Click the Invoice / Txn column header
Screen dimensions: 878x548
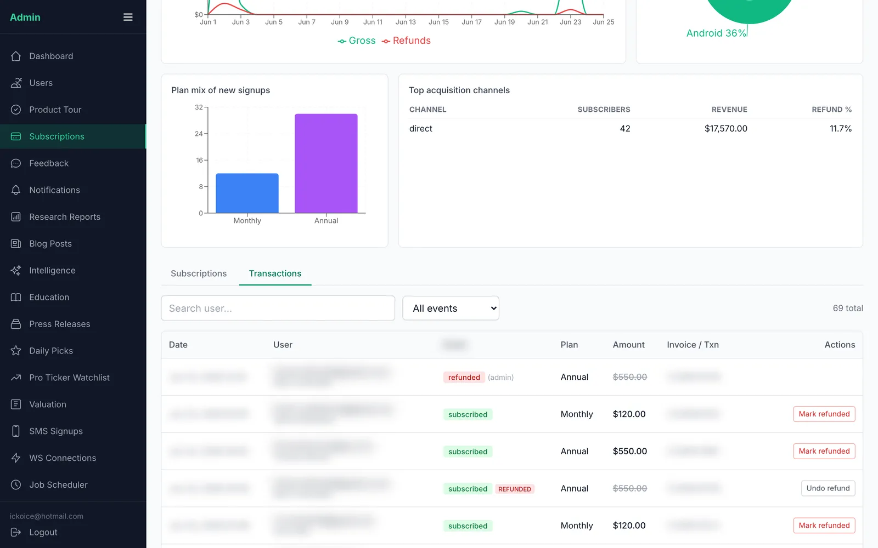693,345
